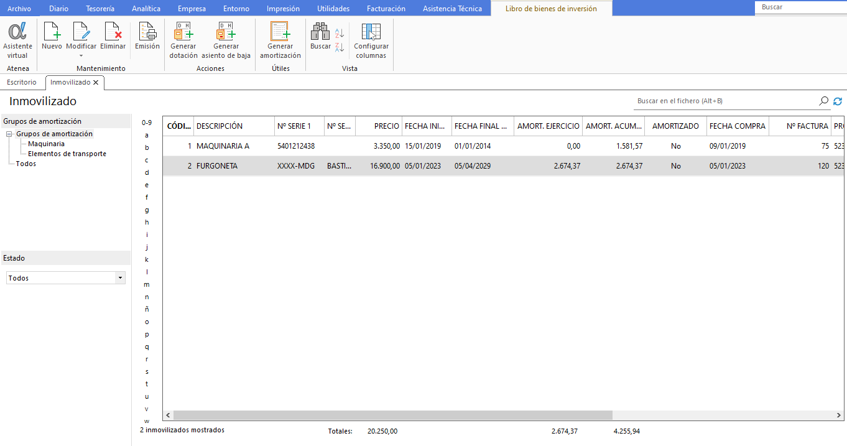This screenshot has width=847, height=446.
Task: Click the FECHA COMPRA column header
Action: (738, 126)
